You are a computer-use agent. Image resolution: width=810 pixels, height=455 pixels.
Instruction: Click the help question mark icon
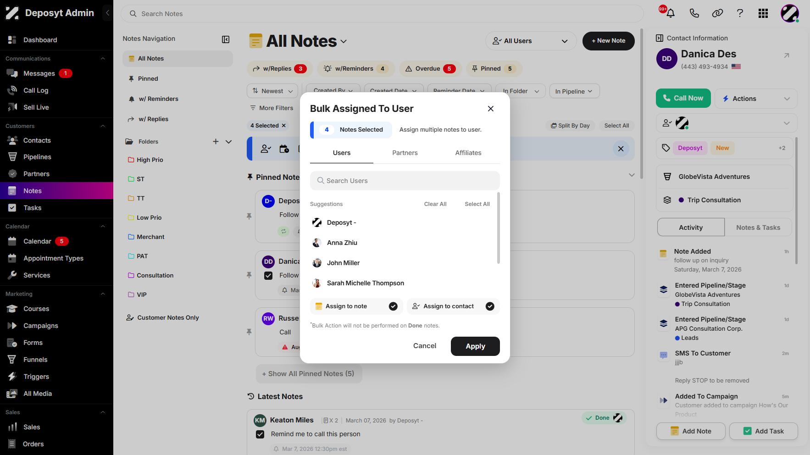pyautogui.click(x=740, y=13)
